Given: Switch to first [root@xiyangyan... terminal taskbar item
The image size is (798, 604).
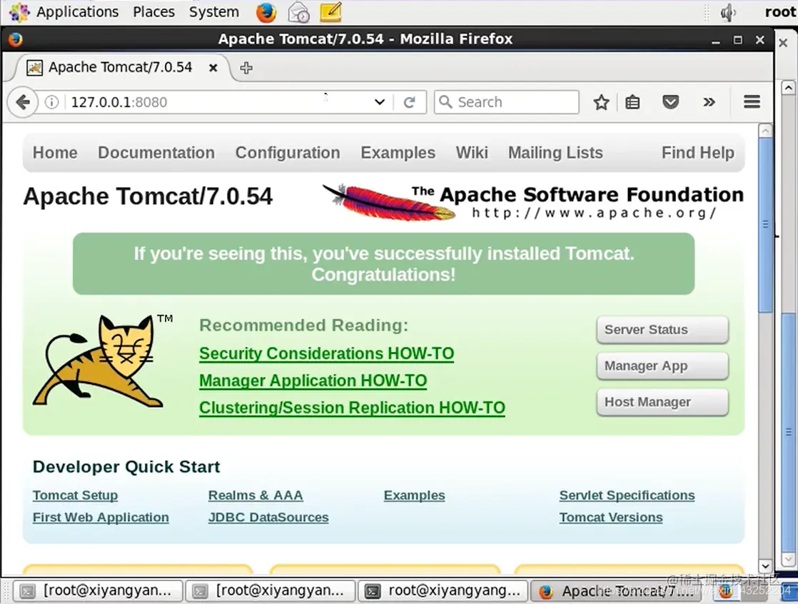Looking at the screenshot, I should 98,590.
